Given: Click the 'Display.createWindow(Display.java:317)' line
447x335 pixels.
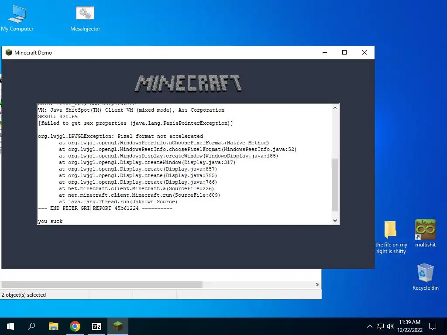Looking at the screenshot, I should click(x=147, y=162).
